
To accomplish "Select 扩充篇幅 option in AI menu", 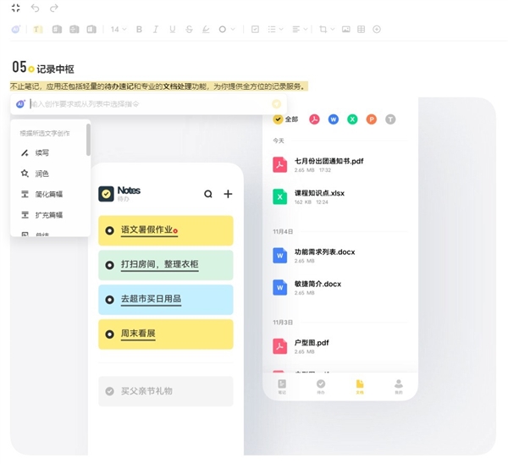I will click(47, 214).
